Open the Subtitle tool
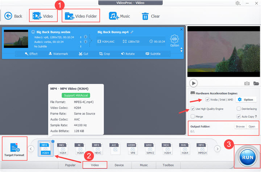Image resolution: width=261 pixels, height=172 pixels. [x=153, y=54]
